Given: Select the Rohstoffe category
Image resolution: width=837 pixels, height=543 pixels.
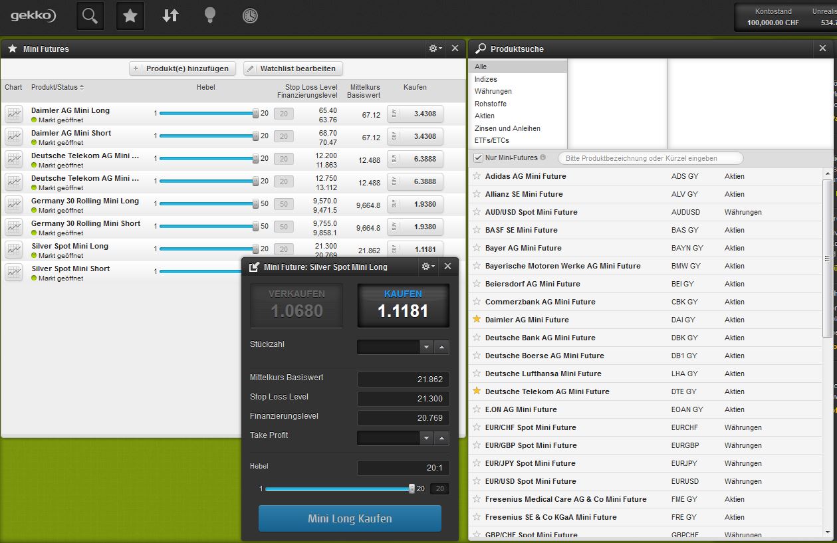Looking at the screenshot, I should click(518, 104).
